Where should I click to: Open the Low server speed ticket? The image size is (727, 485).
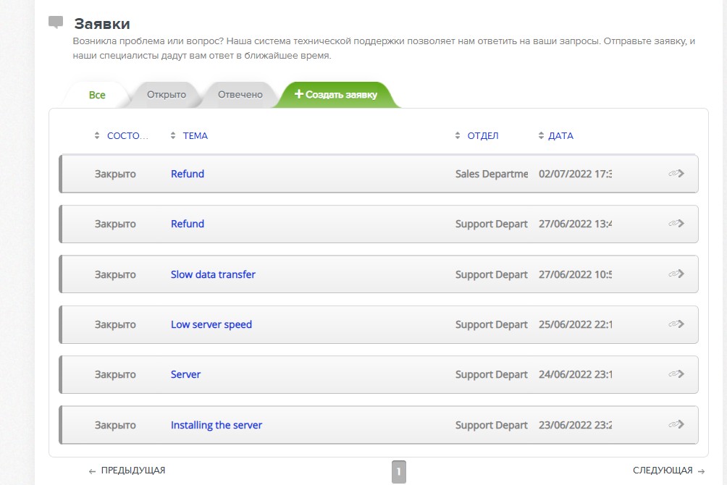pos(211,324)
